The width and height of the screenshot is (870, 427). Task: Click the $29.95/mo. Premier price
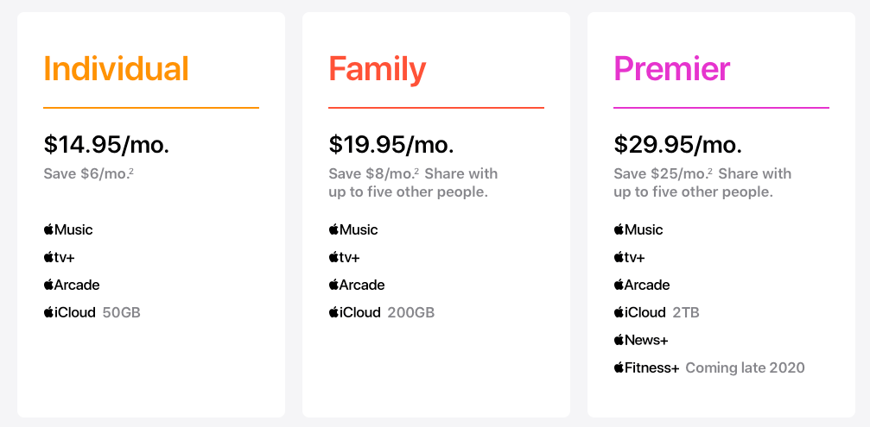point(678,144)
